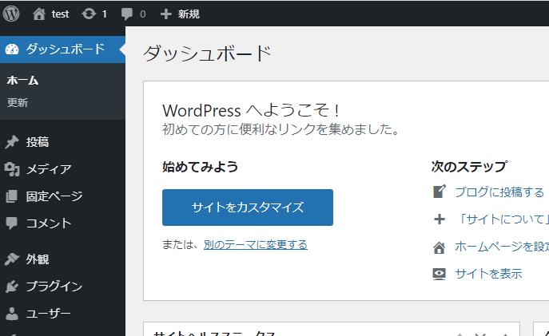Open ホーム submenu item
The image size is (549, 336).
click(x=22, y=81)
